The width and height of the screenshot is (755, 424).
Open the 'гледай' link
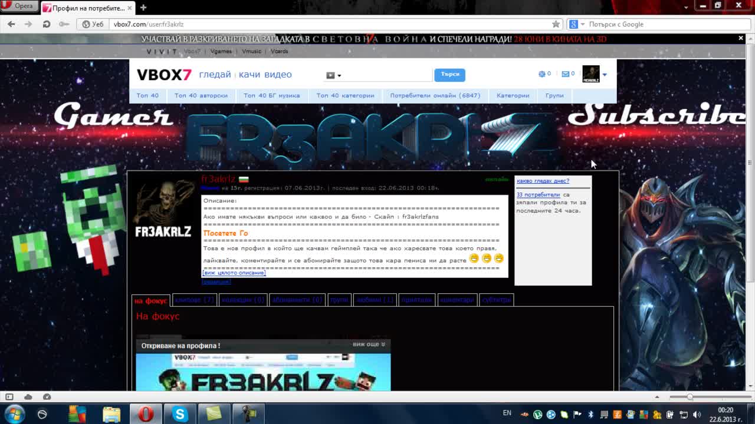coord(215,75)
